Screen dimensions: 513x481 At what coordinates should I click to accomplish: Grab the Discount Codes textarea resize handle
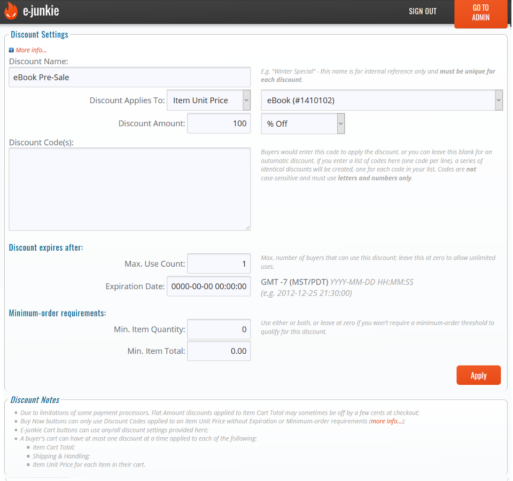pos(247,228)
